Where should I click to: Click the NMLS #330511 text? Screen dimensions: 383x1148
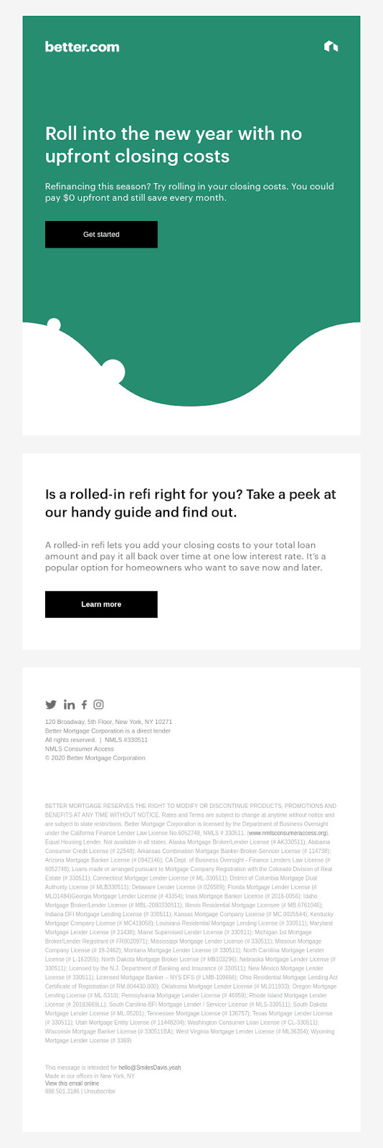[126, 740]
